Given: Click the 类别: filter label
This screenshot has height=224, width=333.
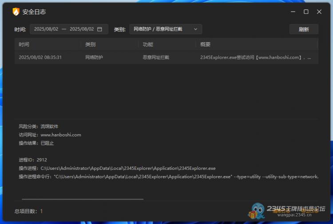Looking at the screenshot, I should [x=120, y=29].
